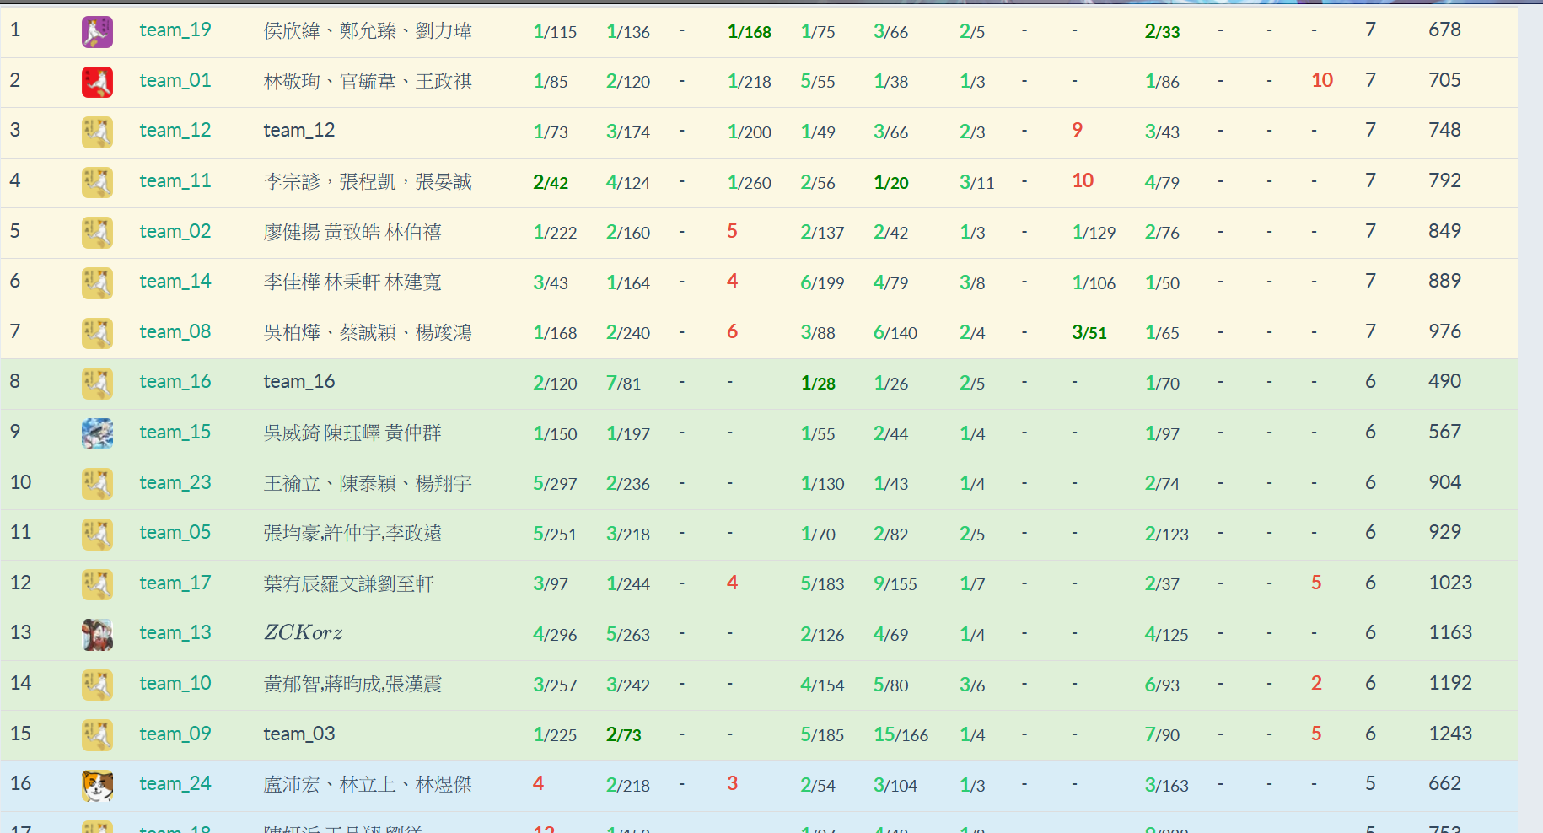Open the team_14 profile link
The height and width of the screenshot is (833, 1543).
coord(175,282)
